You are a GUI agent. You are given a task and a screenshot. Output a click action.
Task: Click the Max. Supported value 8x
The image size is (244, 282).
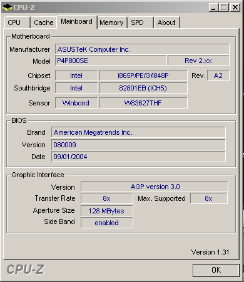[208, 198]
